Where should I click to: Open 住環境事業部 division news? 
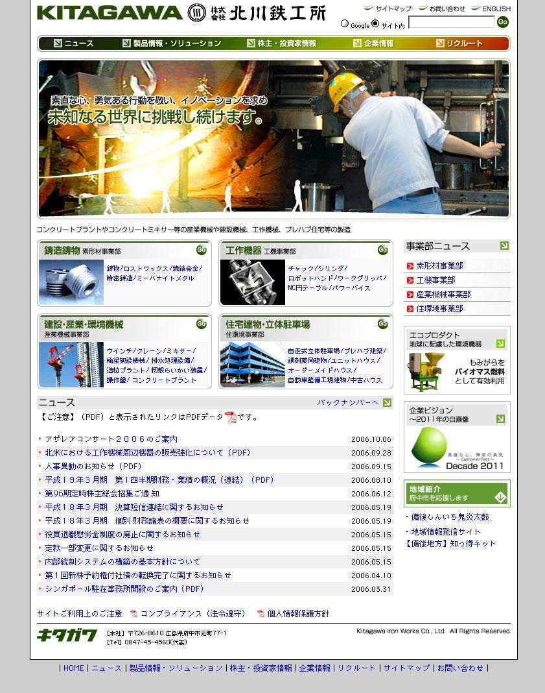click(x=439, y=308)
